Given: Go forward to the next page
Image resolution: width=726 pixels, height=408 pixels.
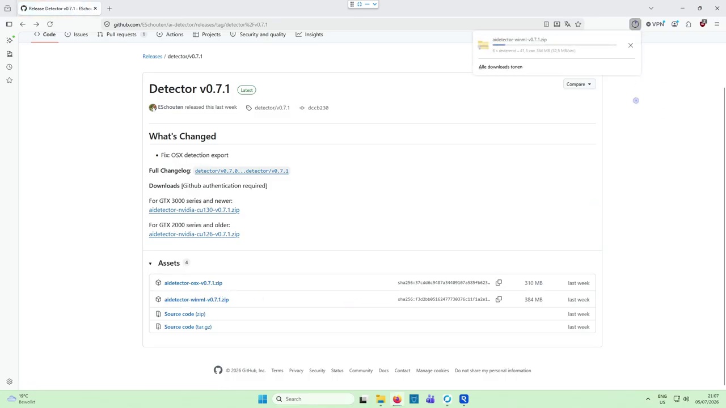Looking at the screenshot, I should [36, 24].
